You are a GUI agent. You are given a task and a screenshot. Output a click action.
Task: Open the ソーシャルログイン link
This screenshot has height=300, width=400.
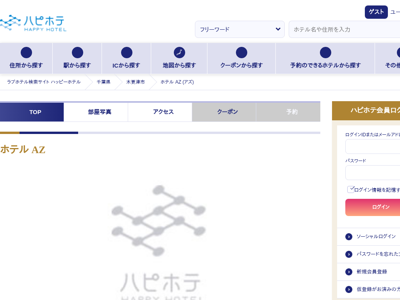(376, 236)
